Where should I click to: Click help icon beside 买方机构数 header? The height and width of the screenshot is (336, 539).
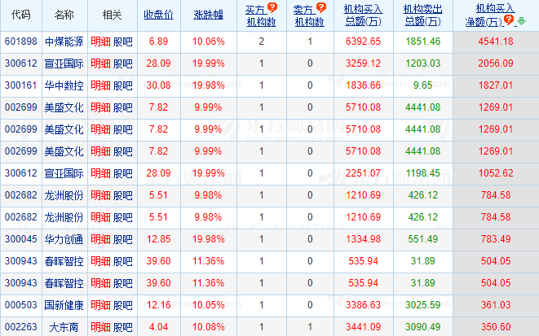(x=272, y=7)
